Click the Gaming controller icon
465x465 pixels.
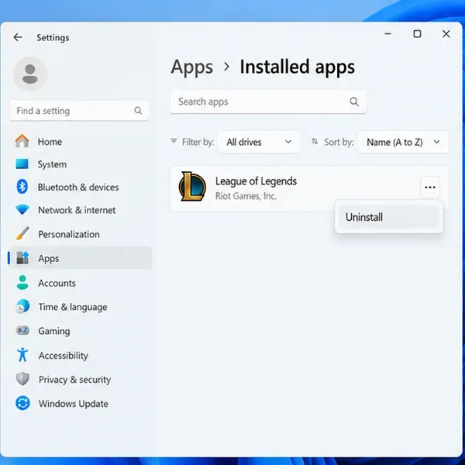22,330
